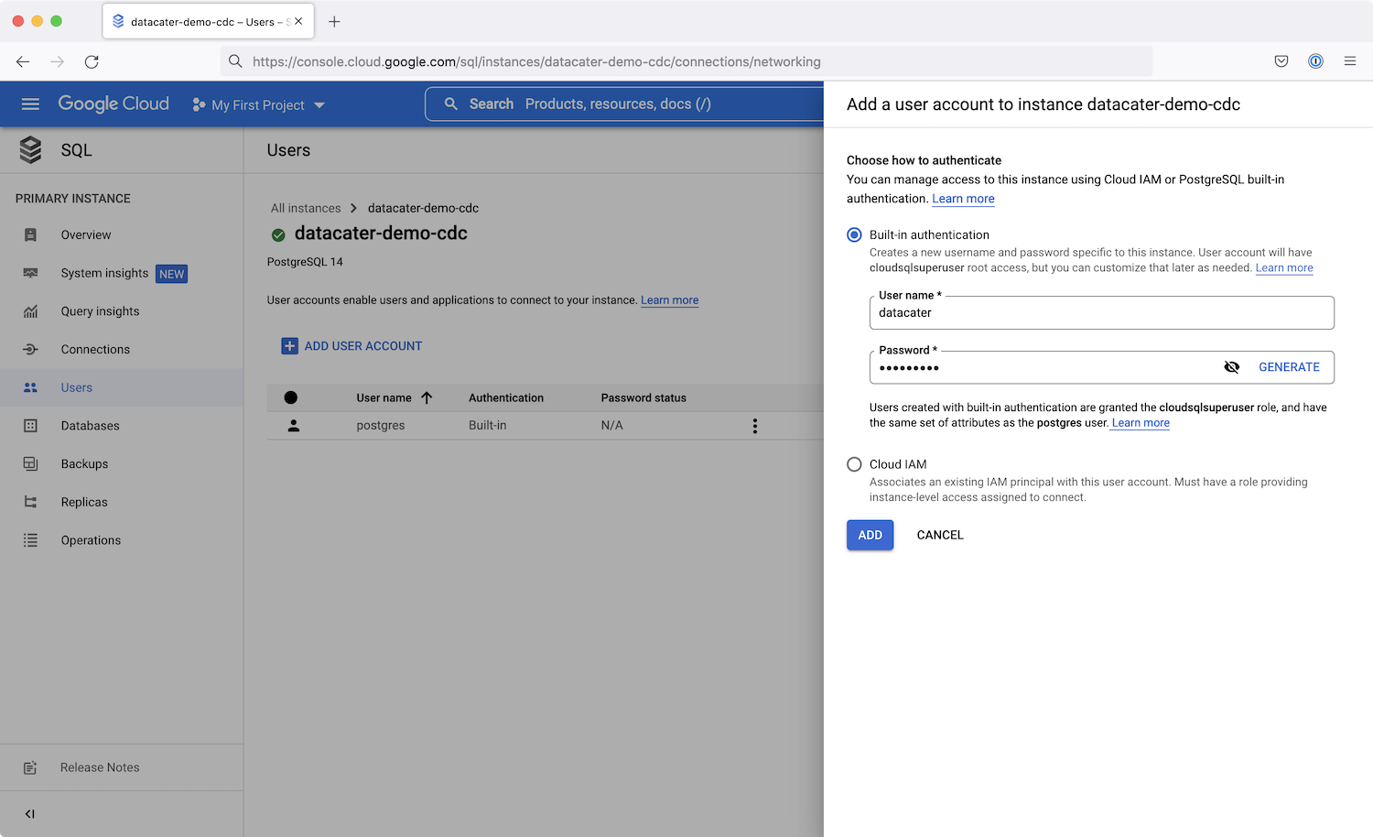Open System insights page
The image size is (1373, 837).
[x=104, y=273]
